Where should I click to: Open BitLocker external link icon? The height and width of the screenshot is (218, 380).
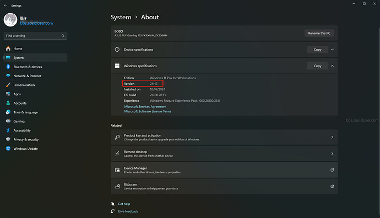pos(332,186)
